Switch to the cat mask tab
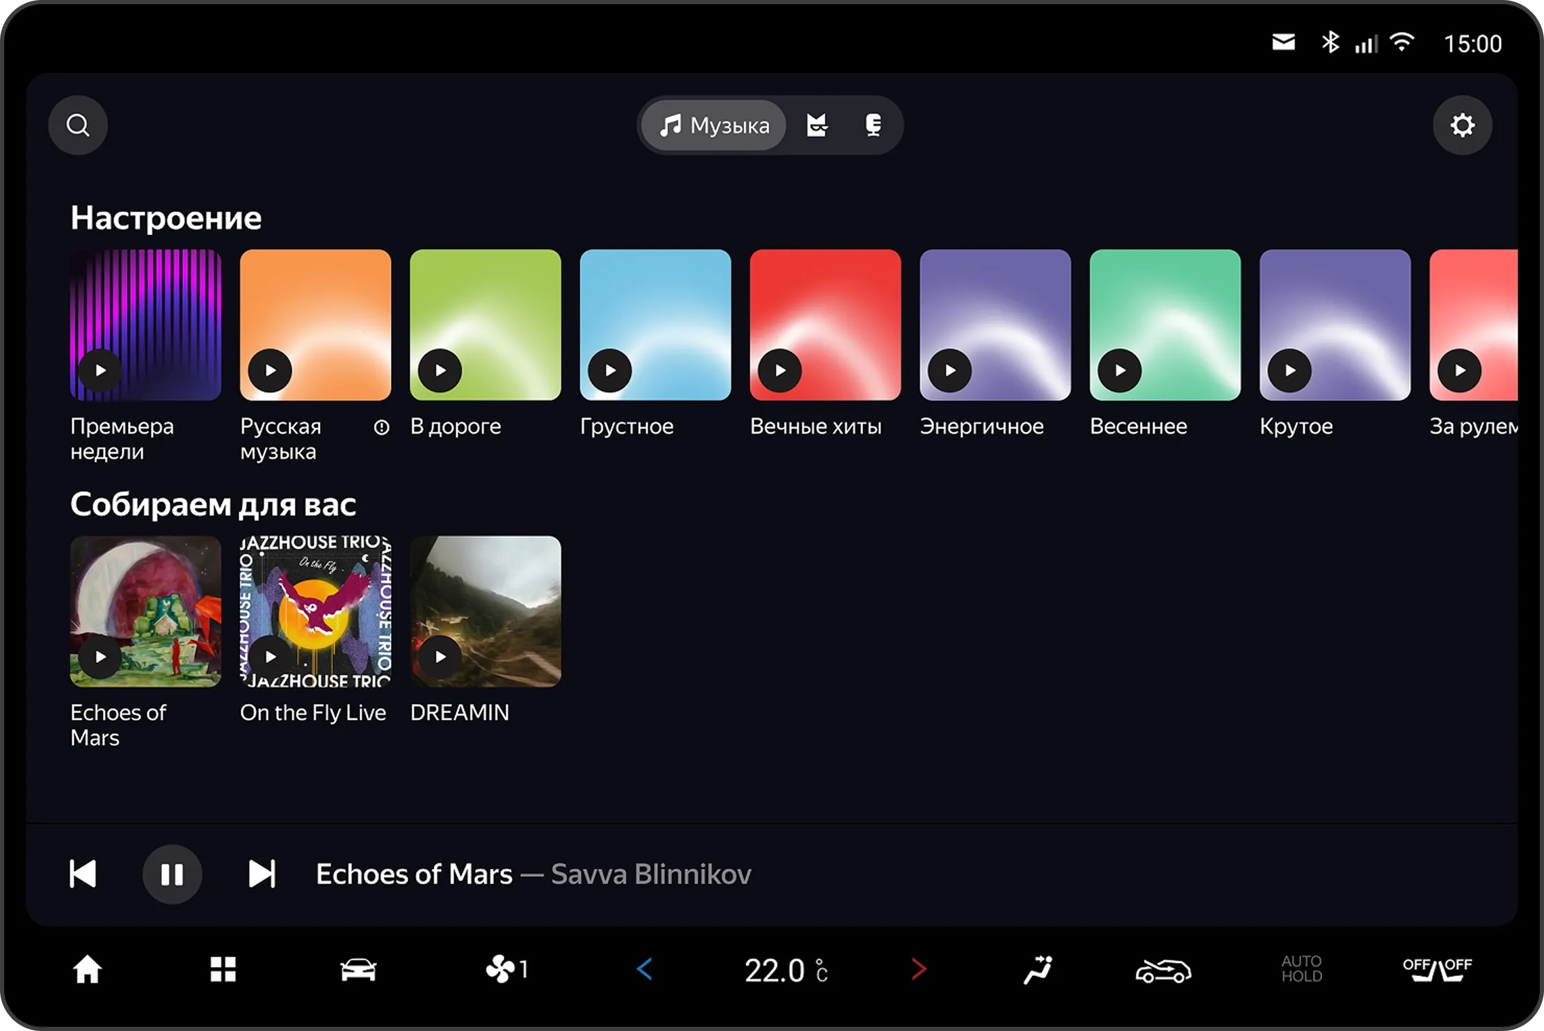1544x1031 pixels. pyautogui.click(x=817, y=125)
